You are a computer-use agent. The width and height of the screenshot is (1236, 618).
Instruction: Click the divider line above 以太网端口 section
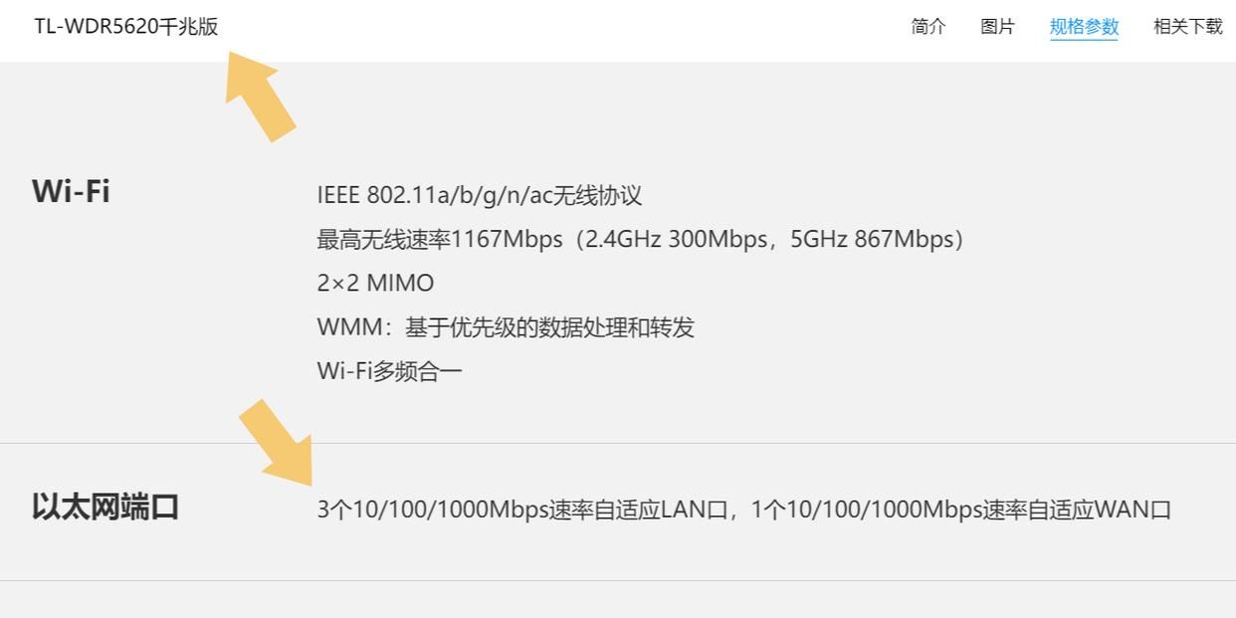[618, 443]
